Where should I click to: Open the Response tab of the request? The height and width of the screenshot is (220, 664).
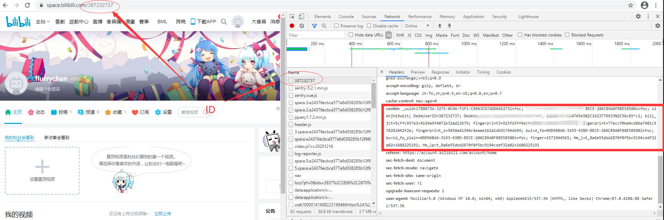440,72
